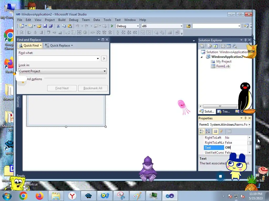269x201 pixels.
Task: Open the File menu
Action: point(20,20)
